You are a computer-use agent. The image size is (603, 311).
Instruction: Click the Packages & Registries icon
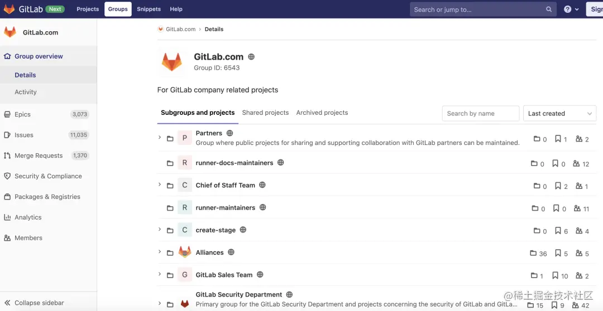click(x=7, y=197)
